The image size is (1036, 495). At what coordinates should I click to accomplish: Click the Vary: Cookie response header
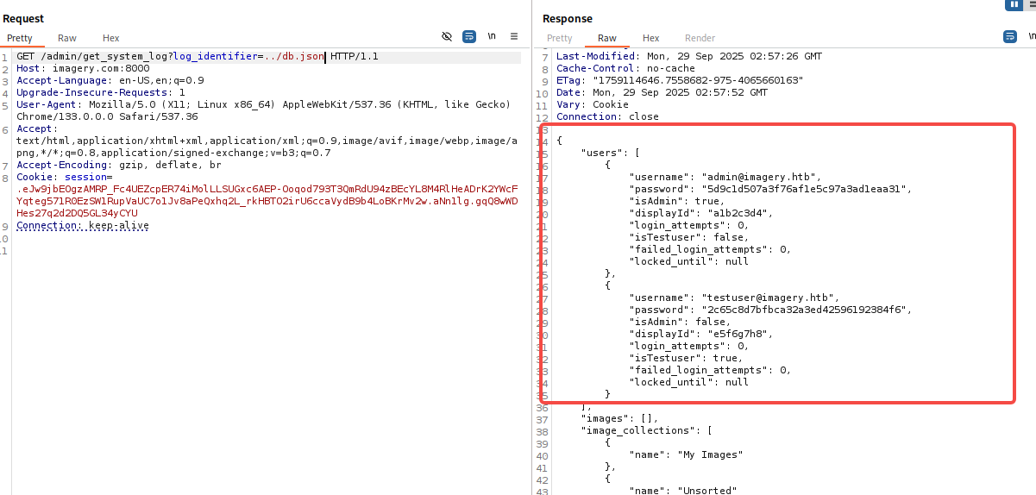coord(593,104)
